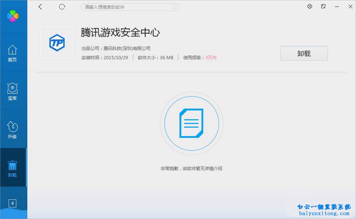This screenshot has height=219, width=356.
Task: Focus the software search input field
Action: [x=130, y=7]
